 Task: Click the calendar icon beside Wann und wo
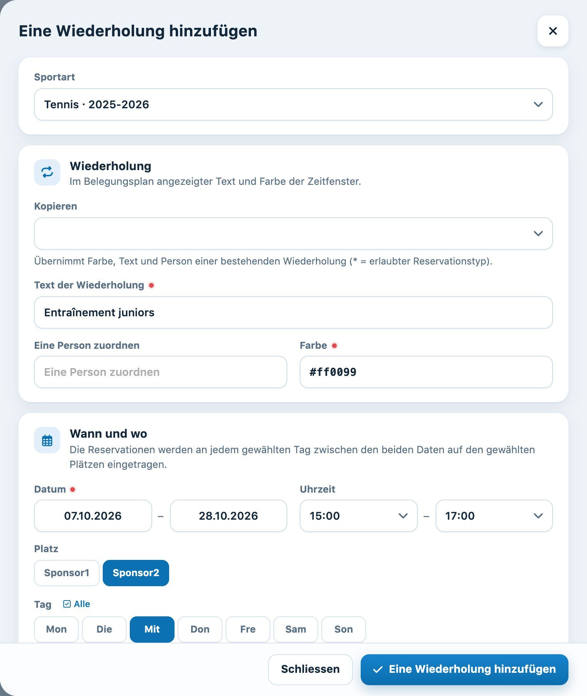(47, 440)
